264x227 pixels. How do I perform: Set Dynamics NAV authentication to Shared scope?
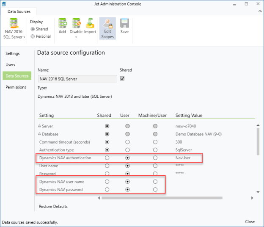(107, 158)
